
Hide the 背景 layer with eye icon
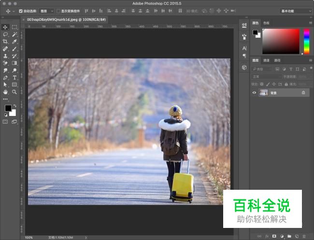pos(255,92)
